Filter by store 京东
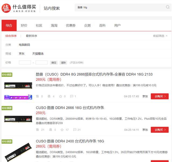The height and width of the screenshot is (162, 172). click(21, 54)
